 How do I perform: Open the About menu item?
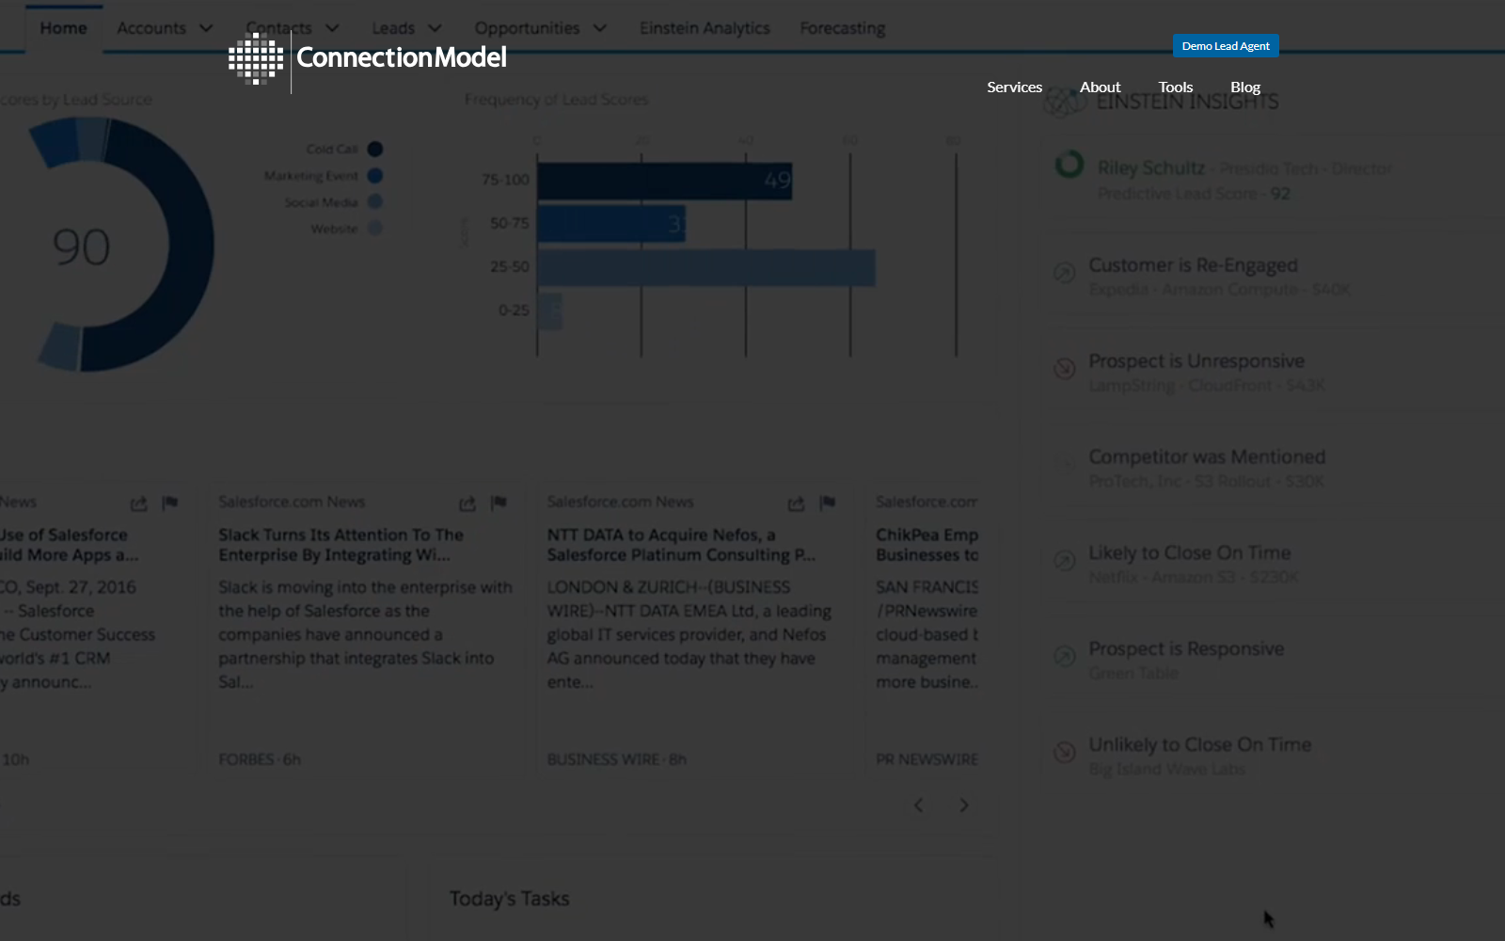pos(1100,87)
